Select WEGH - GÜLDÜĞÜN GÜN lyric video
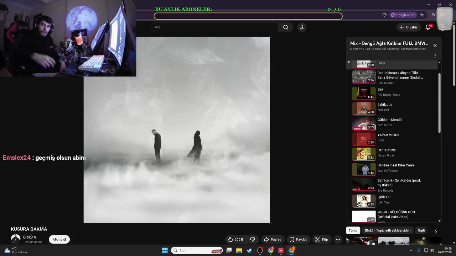 [392, 216]
